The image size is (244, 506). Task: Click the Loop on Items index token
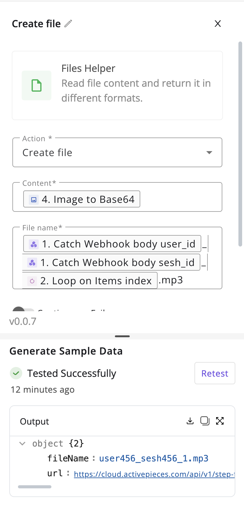click(x=90, y=281)
